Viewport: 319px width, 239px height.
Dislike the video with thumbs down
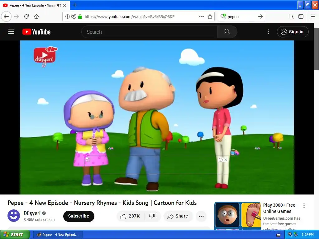coord(152,216)
